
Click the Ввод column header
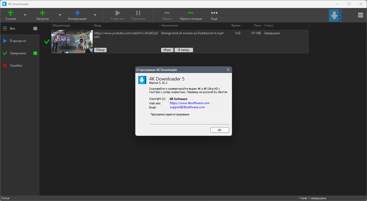coord(126,25)
